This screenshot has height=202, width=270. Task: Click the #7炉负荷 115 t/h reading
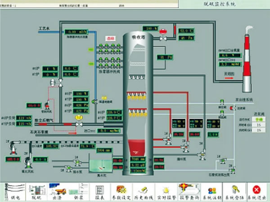pos(24,124)
